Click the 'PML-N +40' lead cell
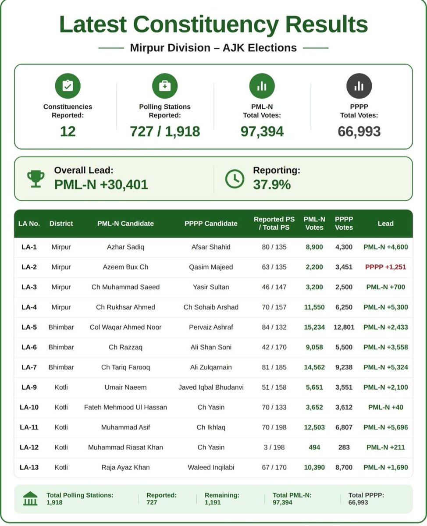Viewport: 427px width, 526px height. pyautogui.click(x=386, y=408)
